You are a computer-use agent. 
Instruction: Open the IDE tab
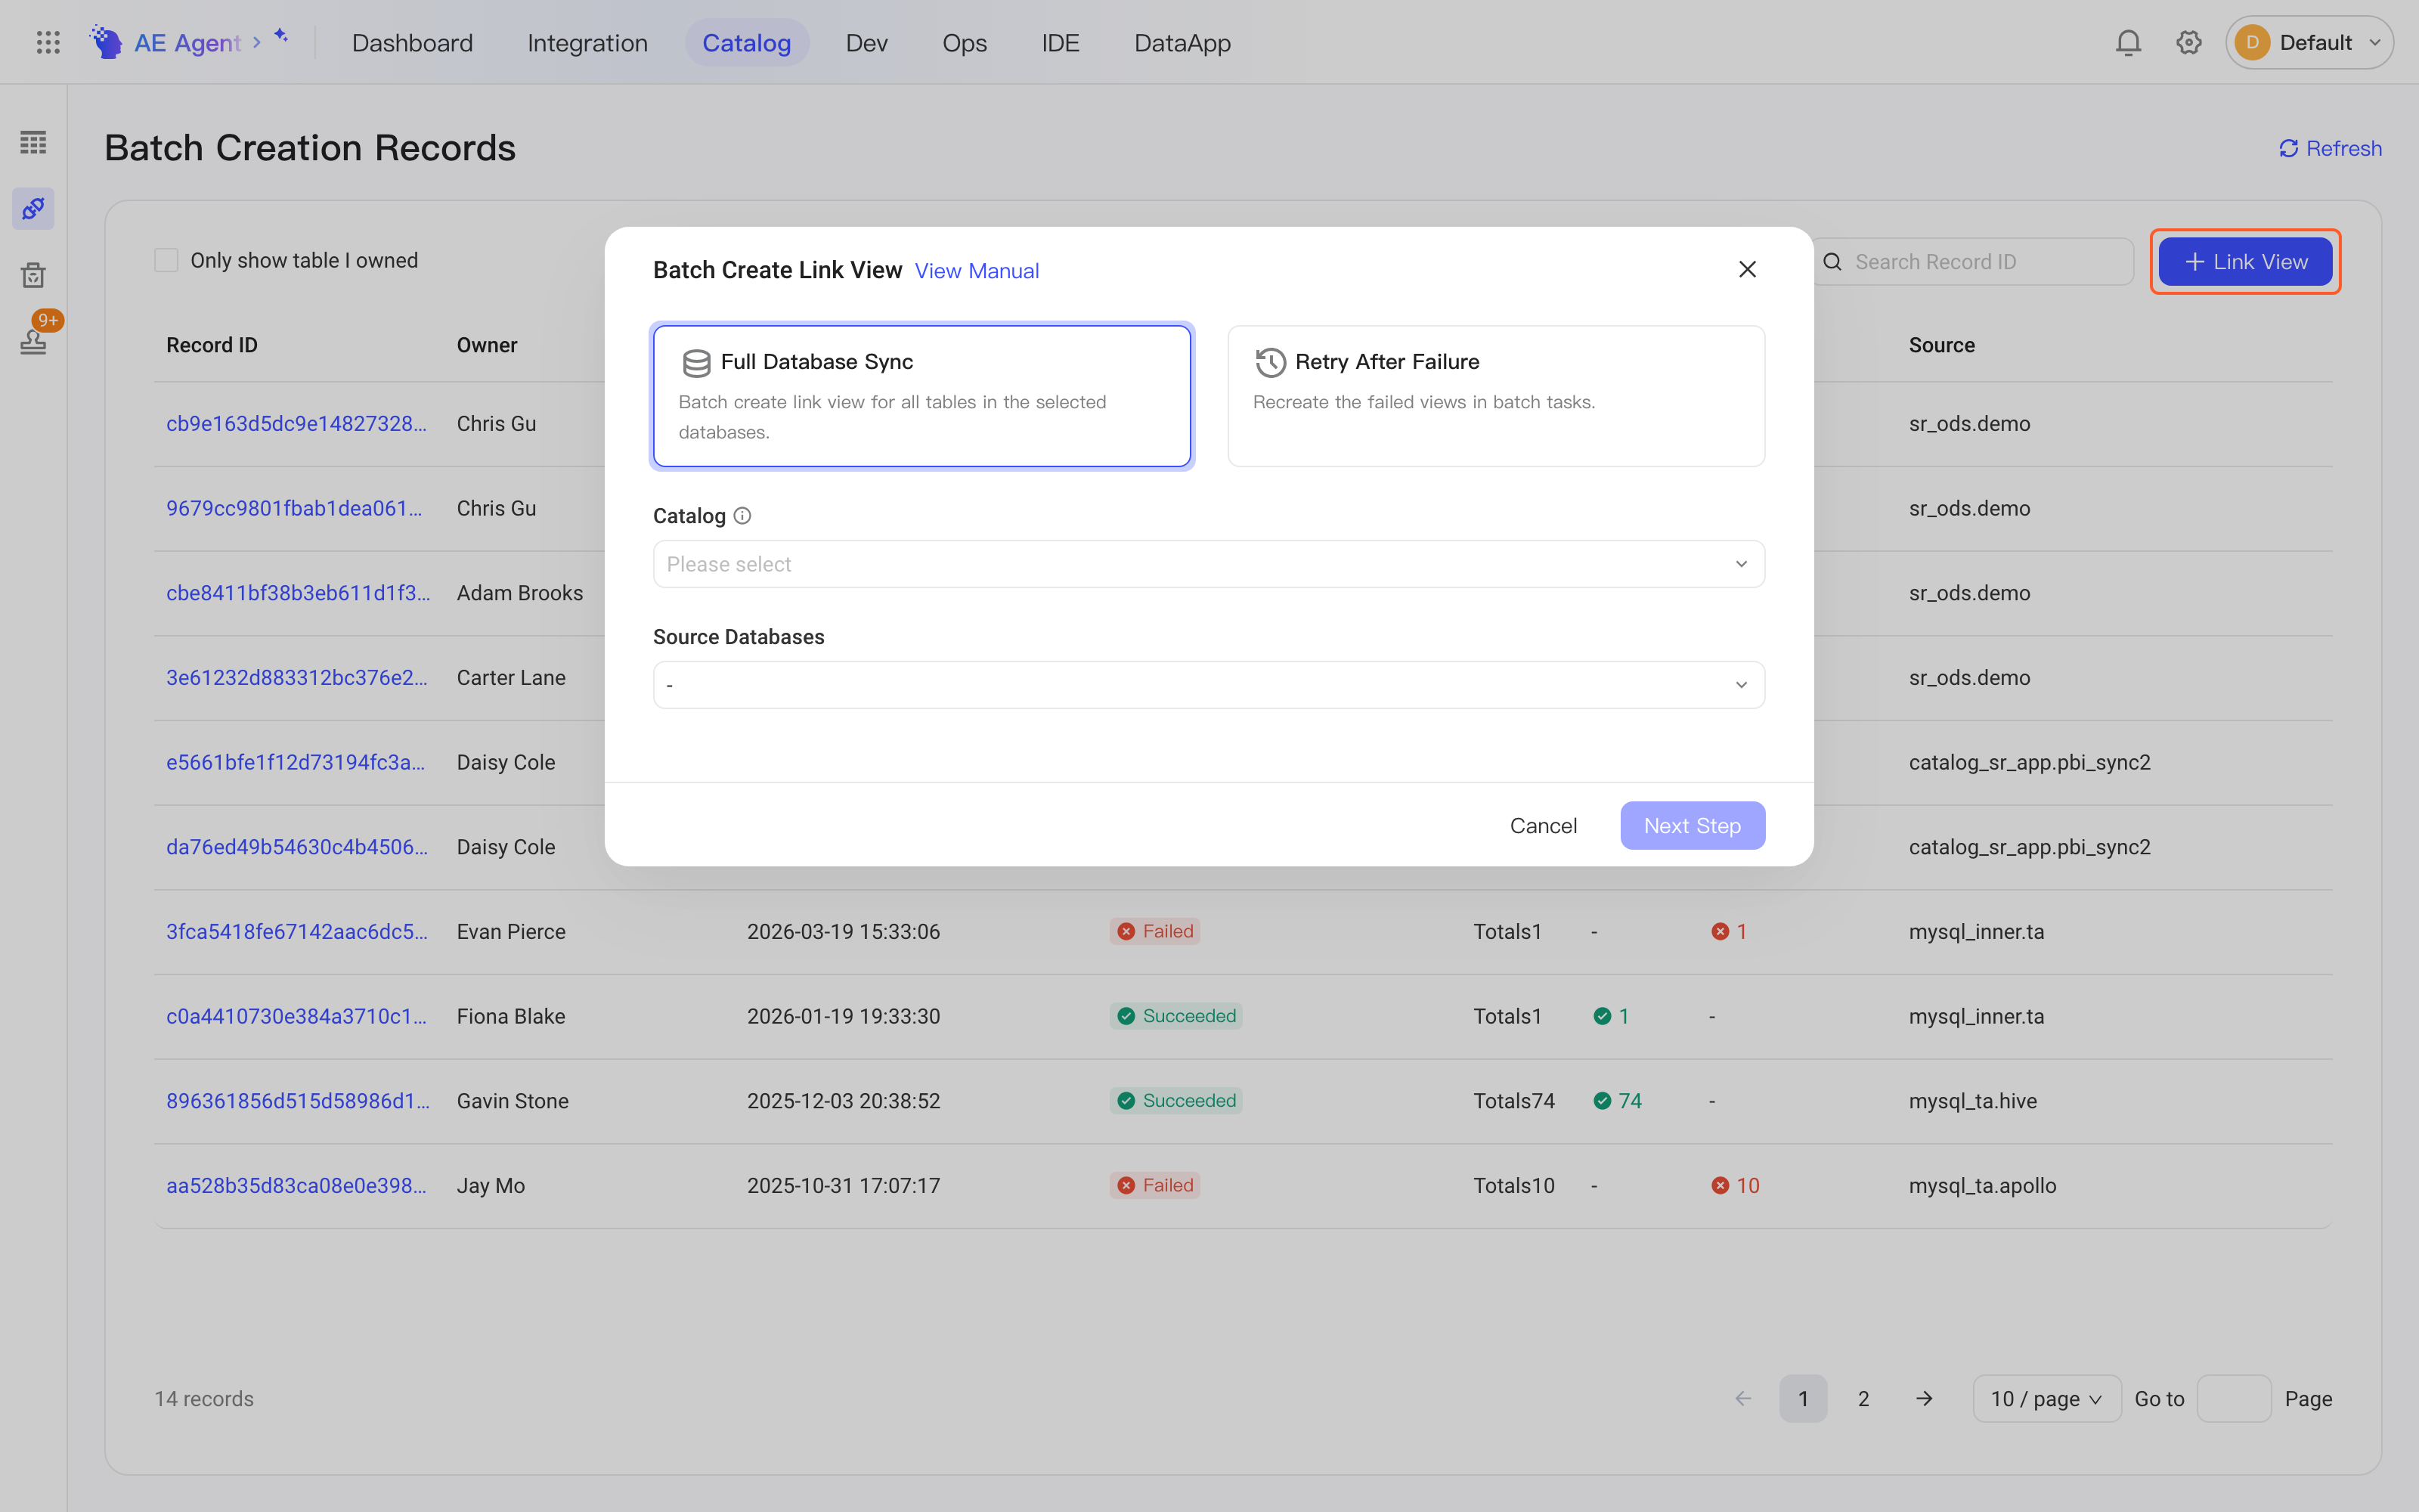click(x=1060, y=42)
